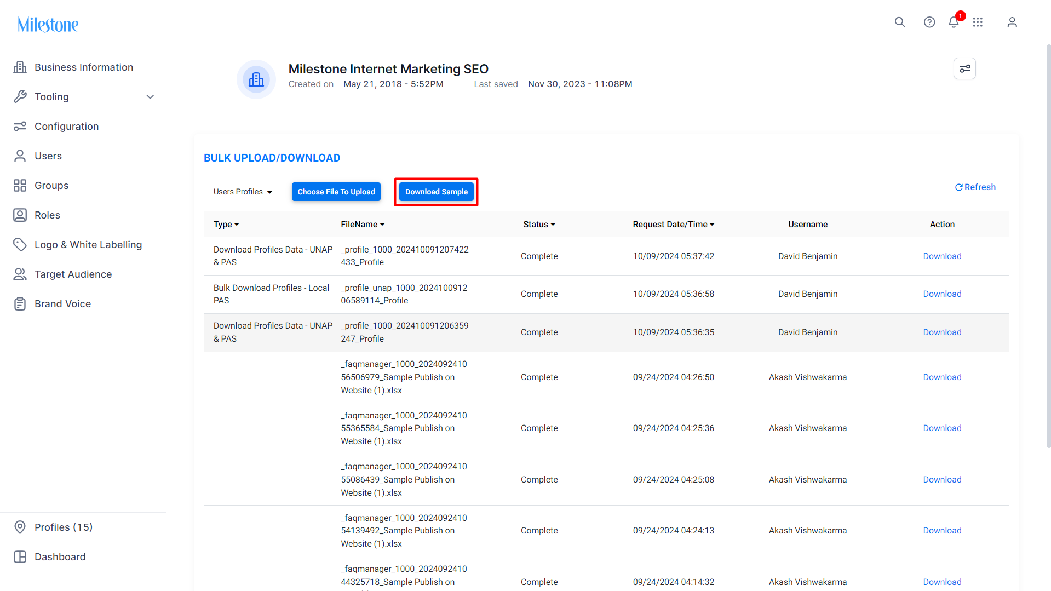Click the Tooling wrench icon
Screen dimensions: 1051x591
point(20,96)
